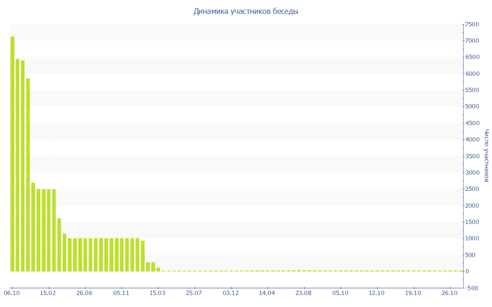
Task: Select the 15.02 date label on x-axis
Action: tap(48, 293)
